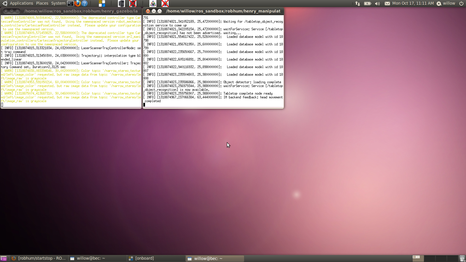
Task: Open the volume sound indicator
Action: point(377,3)
